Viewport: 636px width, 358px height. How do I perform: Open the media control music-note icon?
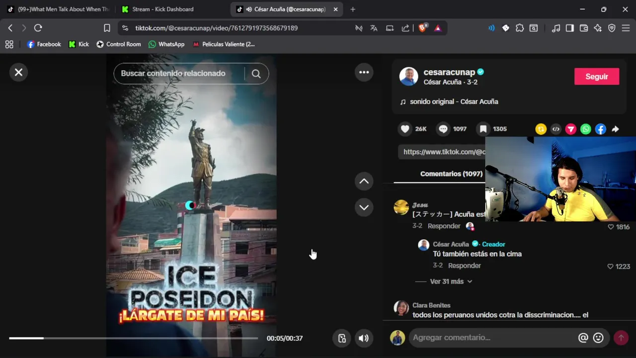pyautogui.click(x=556, y=28)
